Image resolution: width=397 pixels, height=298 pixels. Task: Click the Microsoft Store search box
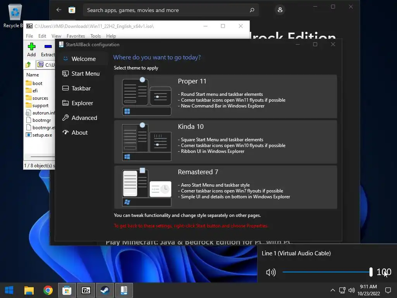tap(171, 10)
